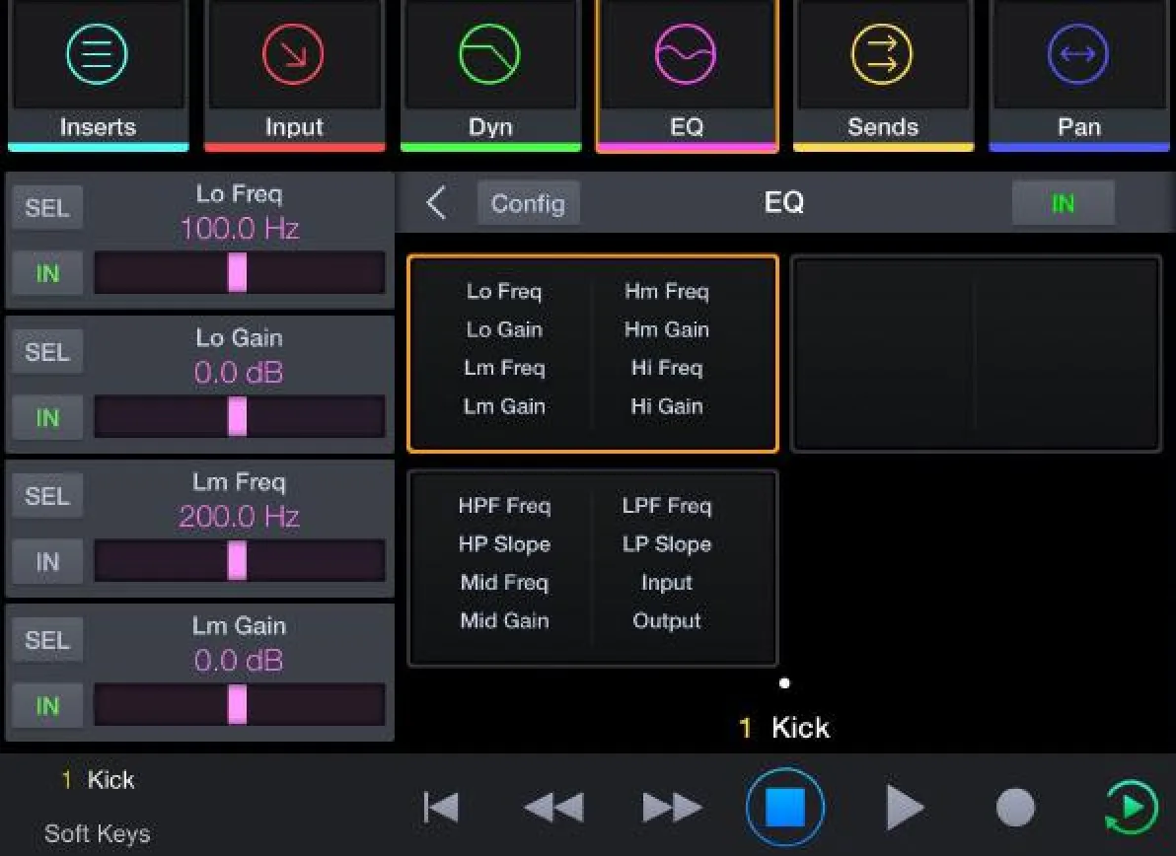Select the Hi Freq parameter entry
Screen dimensions: 1176x856
point(667,367)
